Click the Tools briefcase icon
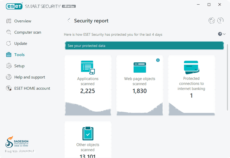The image size is (230, 158). tap(9, 55)
